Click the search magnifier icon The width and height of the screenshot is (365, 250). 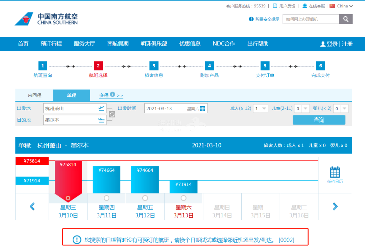pos(346,19)
